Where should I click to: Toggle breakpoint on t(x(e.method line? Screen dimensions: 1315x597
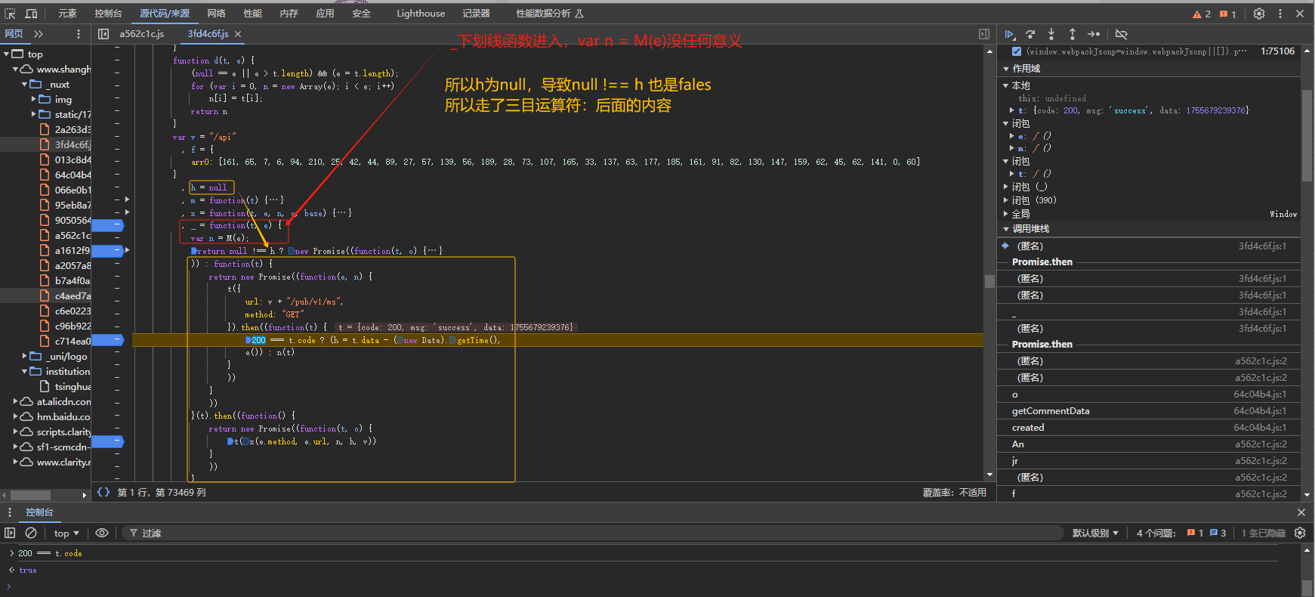107,441
